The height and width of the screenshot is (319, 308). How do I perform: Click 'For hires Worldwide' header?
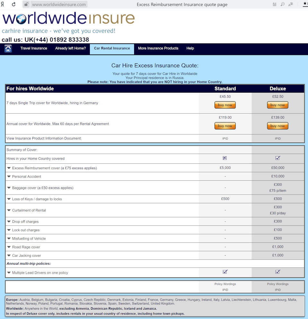click(x=30, y=89)
